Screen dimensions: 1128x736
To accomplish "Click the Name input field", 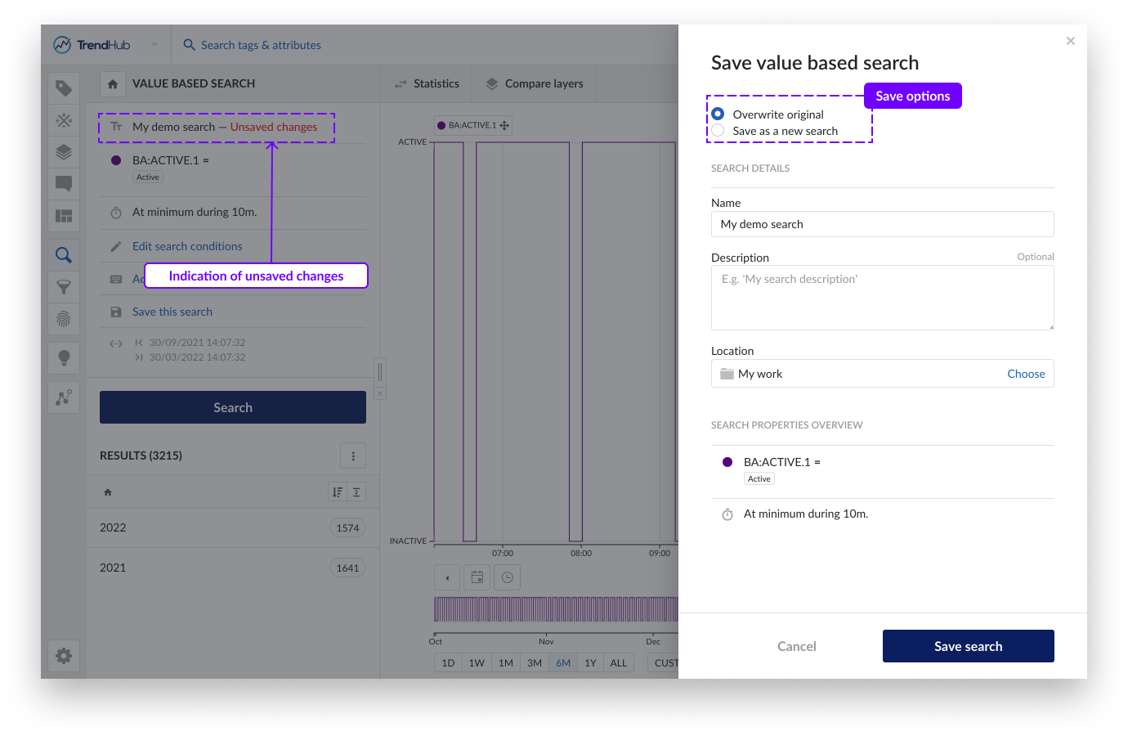I will [x=882, y=224].
